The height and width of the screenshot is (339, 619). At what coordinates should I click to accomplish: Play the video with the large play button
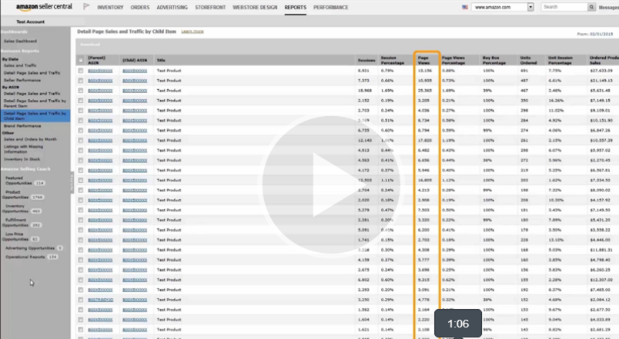coord(331,184)
